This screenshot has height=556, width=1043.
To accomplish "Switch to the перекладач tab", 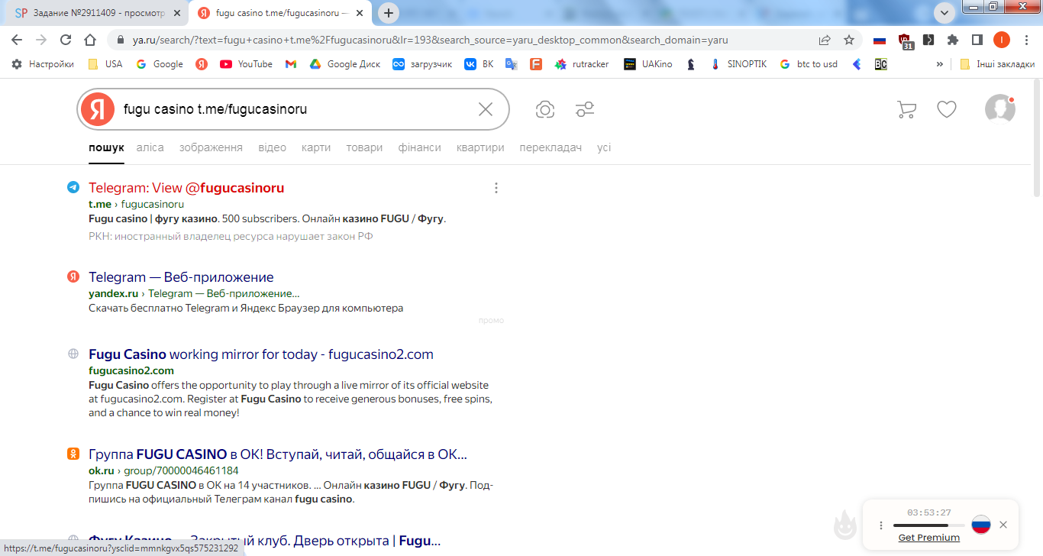I will point(551,147).
